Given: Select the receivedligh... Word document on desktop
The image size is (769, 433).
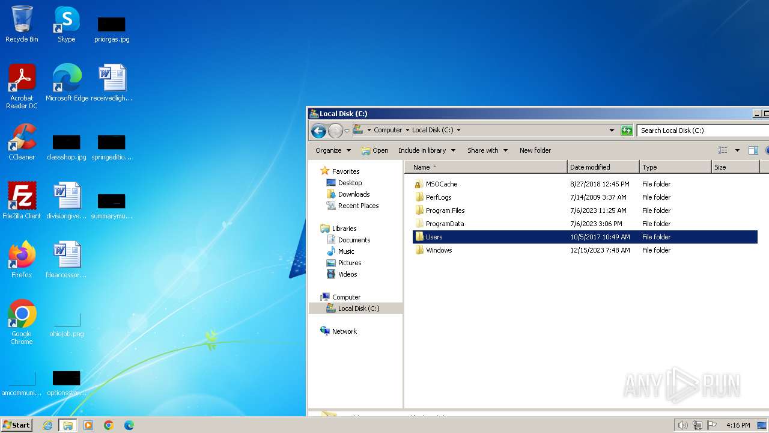Looking at the screenshot, I should point(112,83).
